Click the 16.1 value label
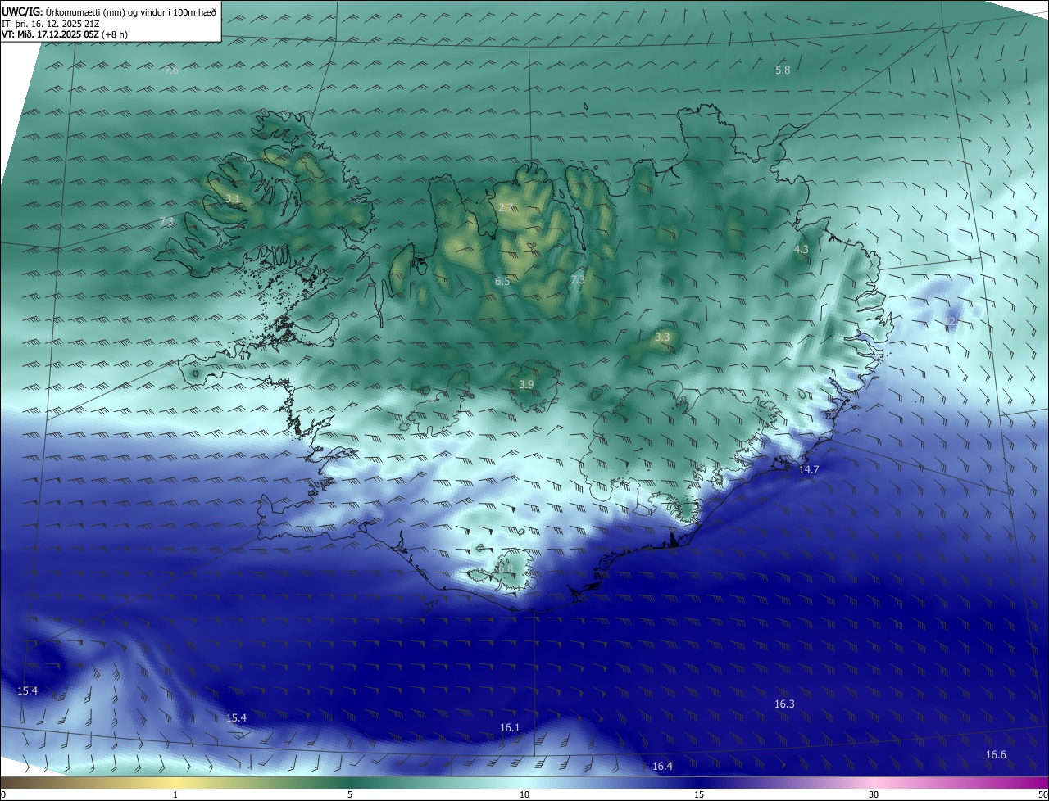 tap(510, 728)
